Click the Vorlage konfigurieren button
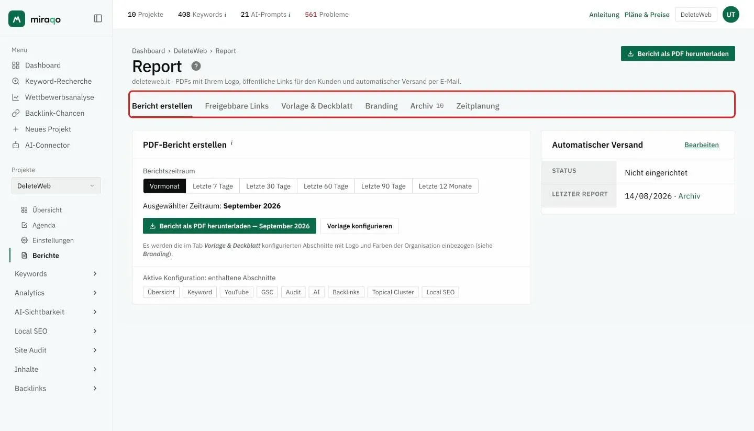Image resolution: width=754 pixels, height=431 pixels. click(x=360, y=226)
